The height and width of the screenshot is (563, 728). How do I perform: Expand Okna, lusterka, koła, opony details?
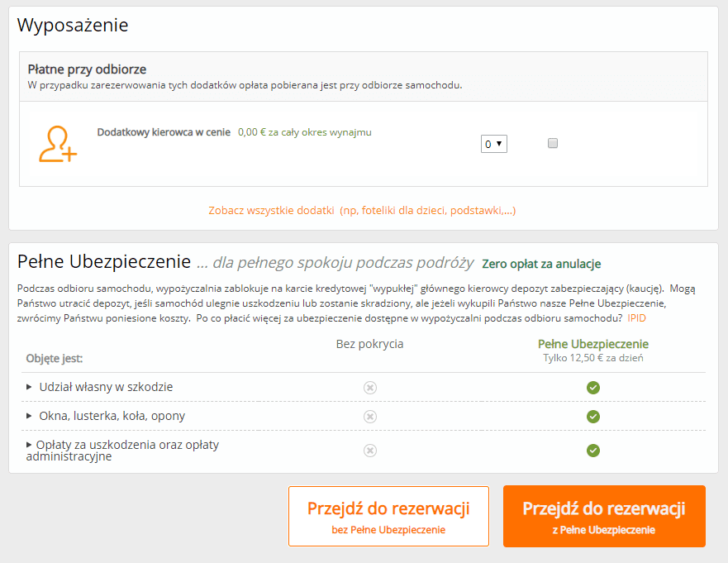(29, 416)
